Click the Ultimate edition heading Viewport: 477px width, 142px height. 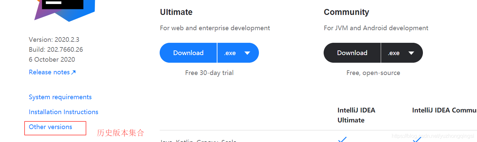click(x=176, y=12)
